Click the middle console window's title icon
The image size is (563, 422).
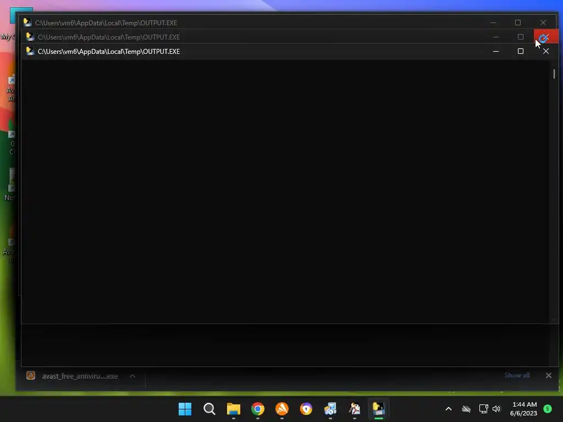[30, 37]
